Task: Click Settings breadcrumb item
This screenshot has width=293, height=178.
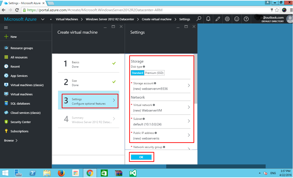Action: [185, 19]
